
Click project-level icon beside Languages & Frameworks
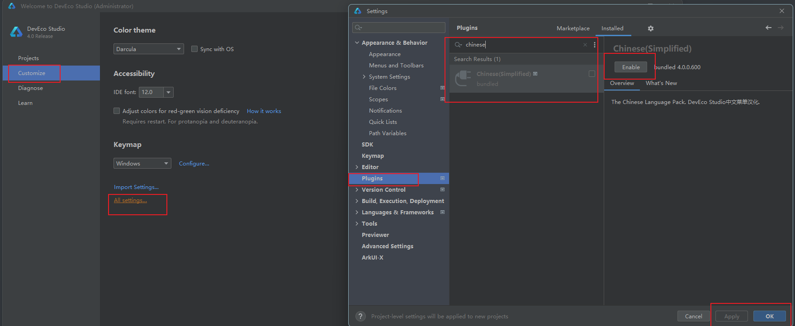tap(442, 212)
